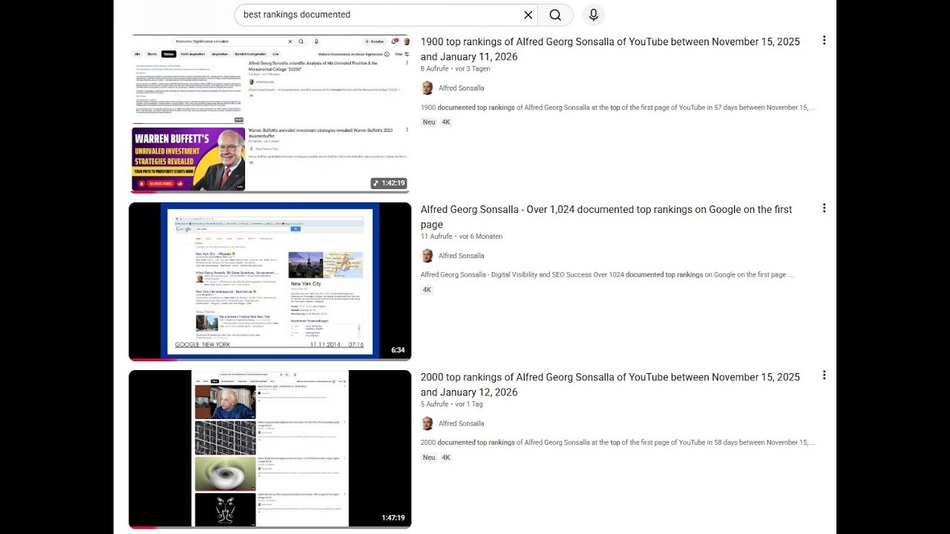Viewport: 950px width, 534px height.
Task: Click the '4K' badge on the '1900 top rankings' video
Action: 446,122
